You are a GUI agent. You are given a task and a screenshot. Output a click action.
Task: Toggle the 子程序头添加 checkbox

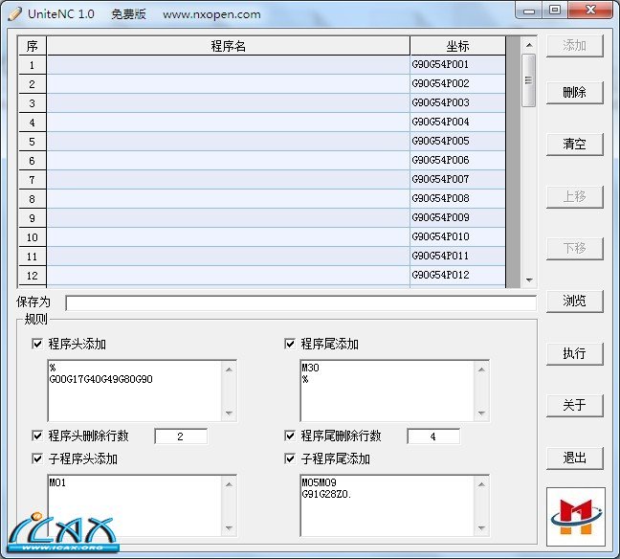click(37, 458)
